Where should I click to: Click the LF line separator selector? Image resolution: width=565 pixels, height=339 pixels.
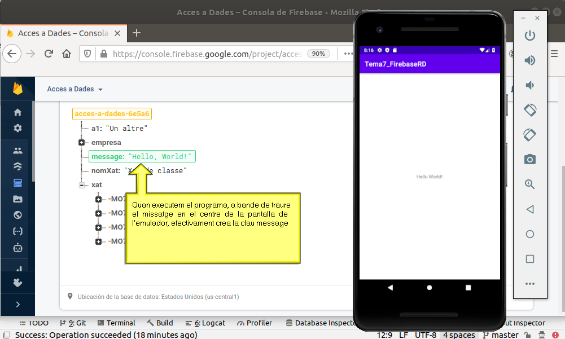tap(404, 335)
